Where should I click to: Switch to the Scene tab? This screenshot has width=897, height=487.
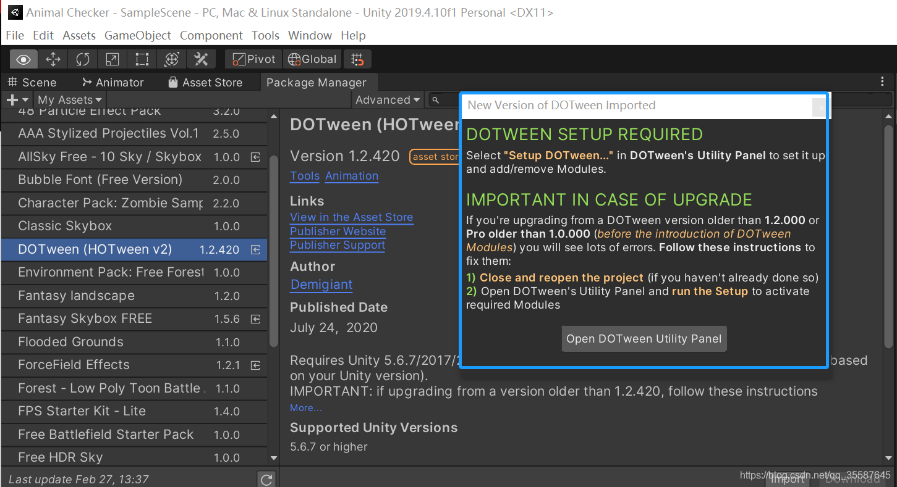point(32,82)
